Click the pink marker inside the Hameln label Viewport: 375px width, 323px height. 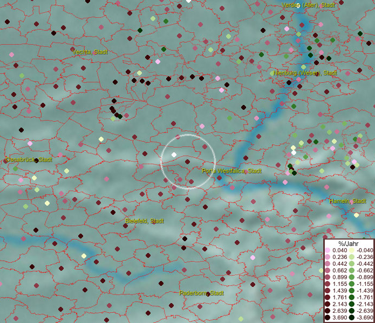351,202
